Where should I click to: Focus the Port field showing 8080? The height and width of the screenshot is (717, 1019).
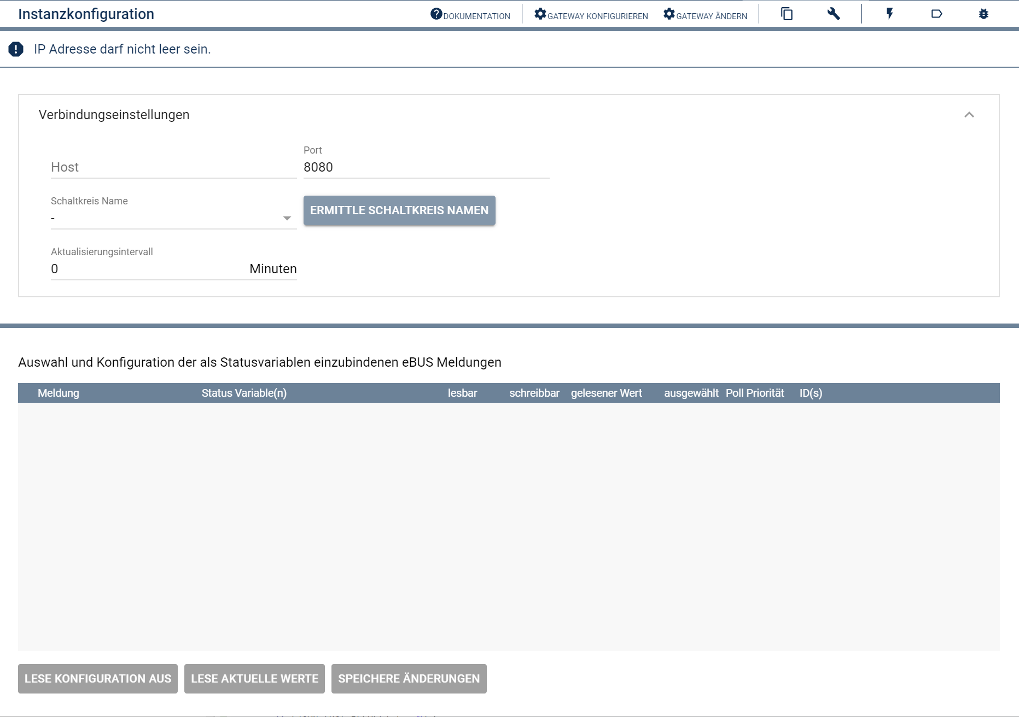coord(427,167)
